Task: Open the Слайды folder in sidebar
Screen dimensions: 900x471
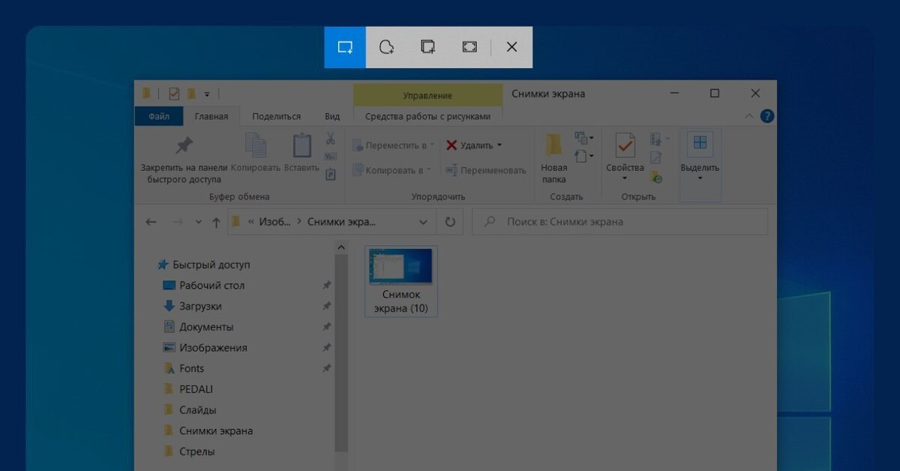Action: pyautogui.click(x=190, y=410)
